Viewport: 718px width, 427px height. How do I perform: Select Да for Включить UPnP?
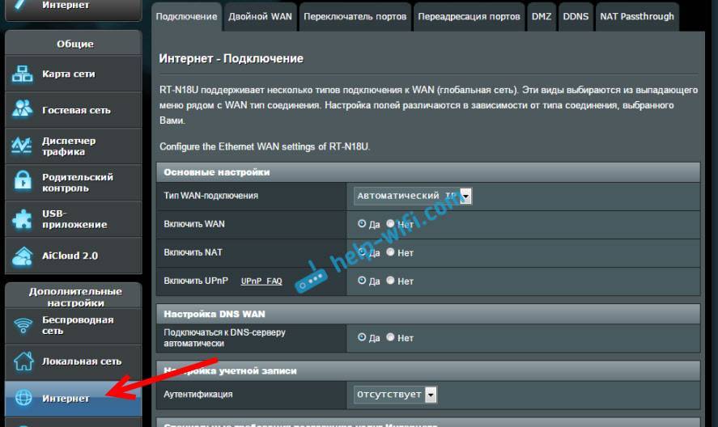click(x=362, y=280)
